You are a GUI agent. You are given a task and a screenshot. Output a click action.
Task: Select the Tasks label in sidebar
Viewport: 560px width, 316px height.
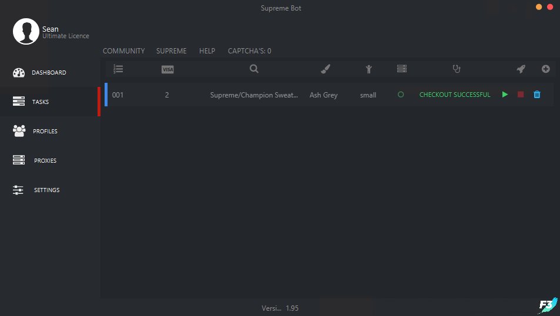[41, 102]
